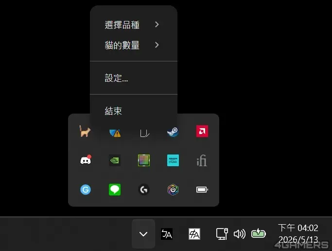Open the Amazon Music tray icon
332x251 pixels.
click(x=173, y=160)
